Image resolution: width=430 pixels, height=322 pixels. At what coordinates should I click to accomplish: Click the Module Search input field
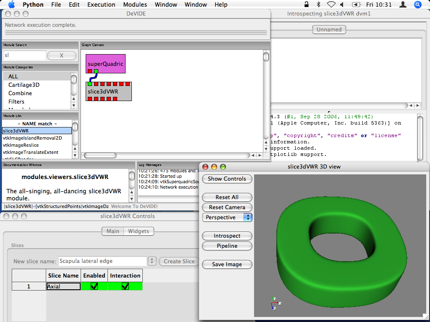[x=24, y=55]
